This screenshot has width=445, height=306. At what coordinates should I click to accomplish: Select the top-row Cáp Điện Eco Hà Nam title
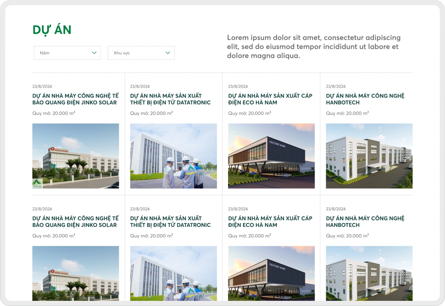pos(270,99)
